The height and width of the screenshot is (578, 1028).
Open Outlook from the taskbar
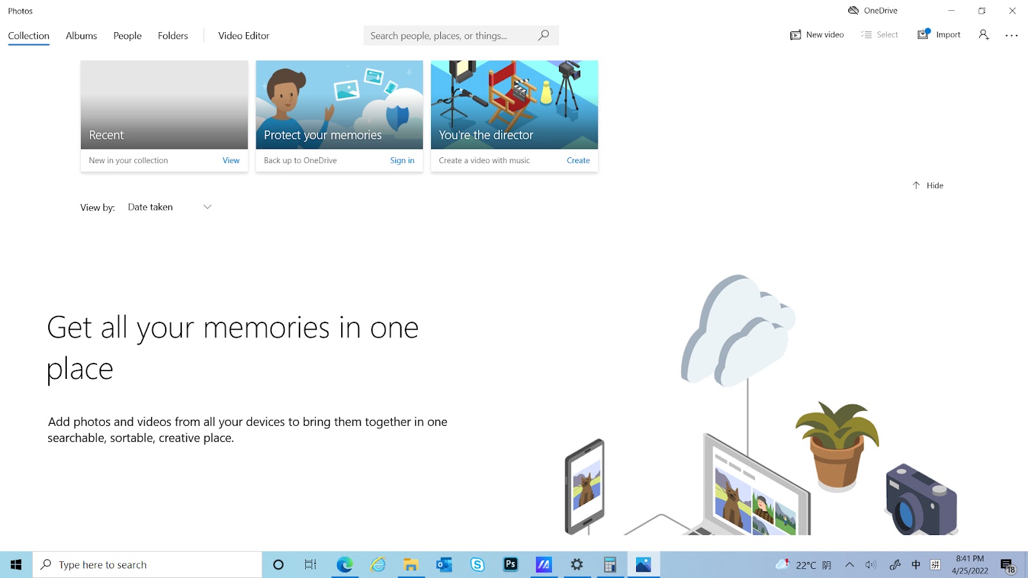click(x=445, y=565)
